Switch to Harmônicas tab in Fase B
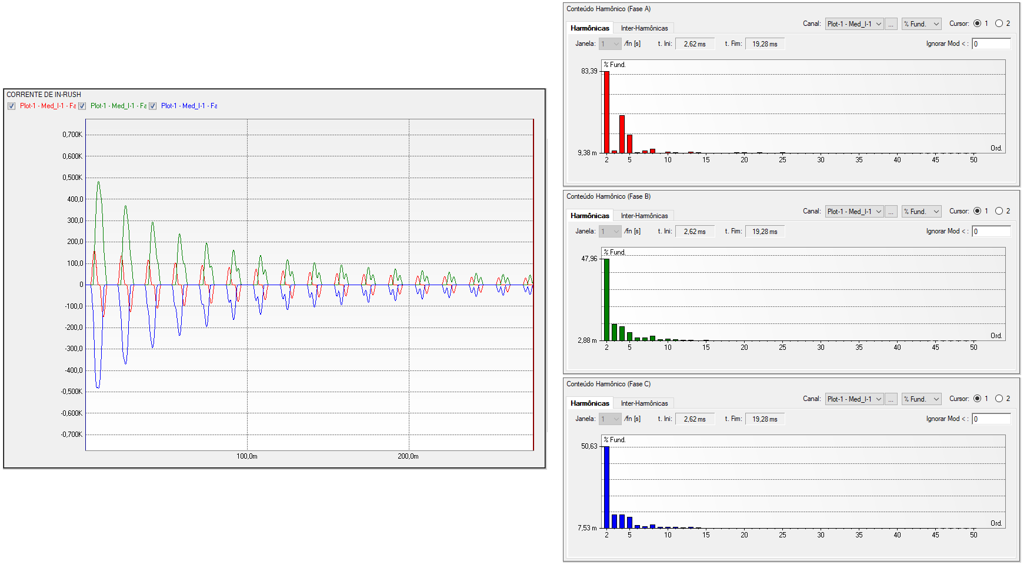Viewport: 1027px width, 568px height. [590, 216]
